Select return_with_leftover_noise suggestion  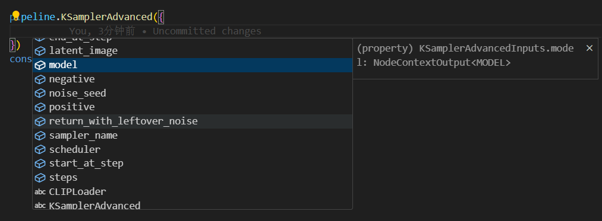[193, 121]
